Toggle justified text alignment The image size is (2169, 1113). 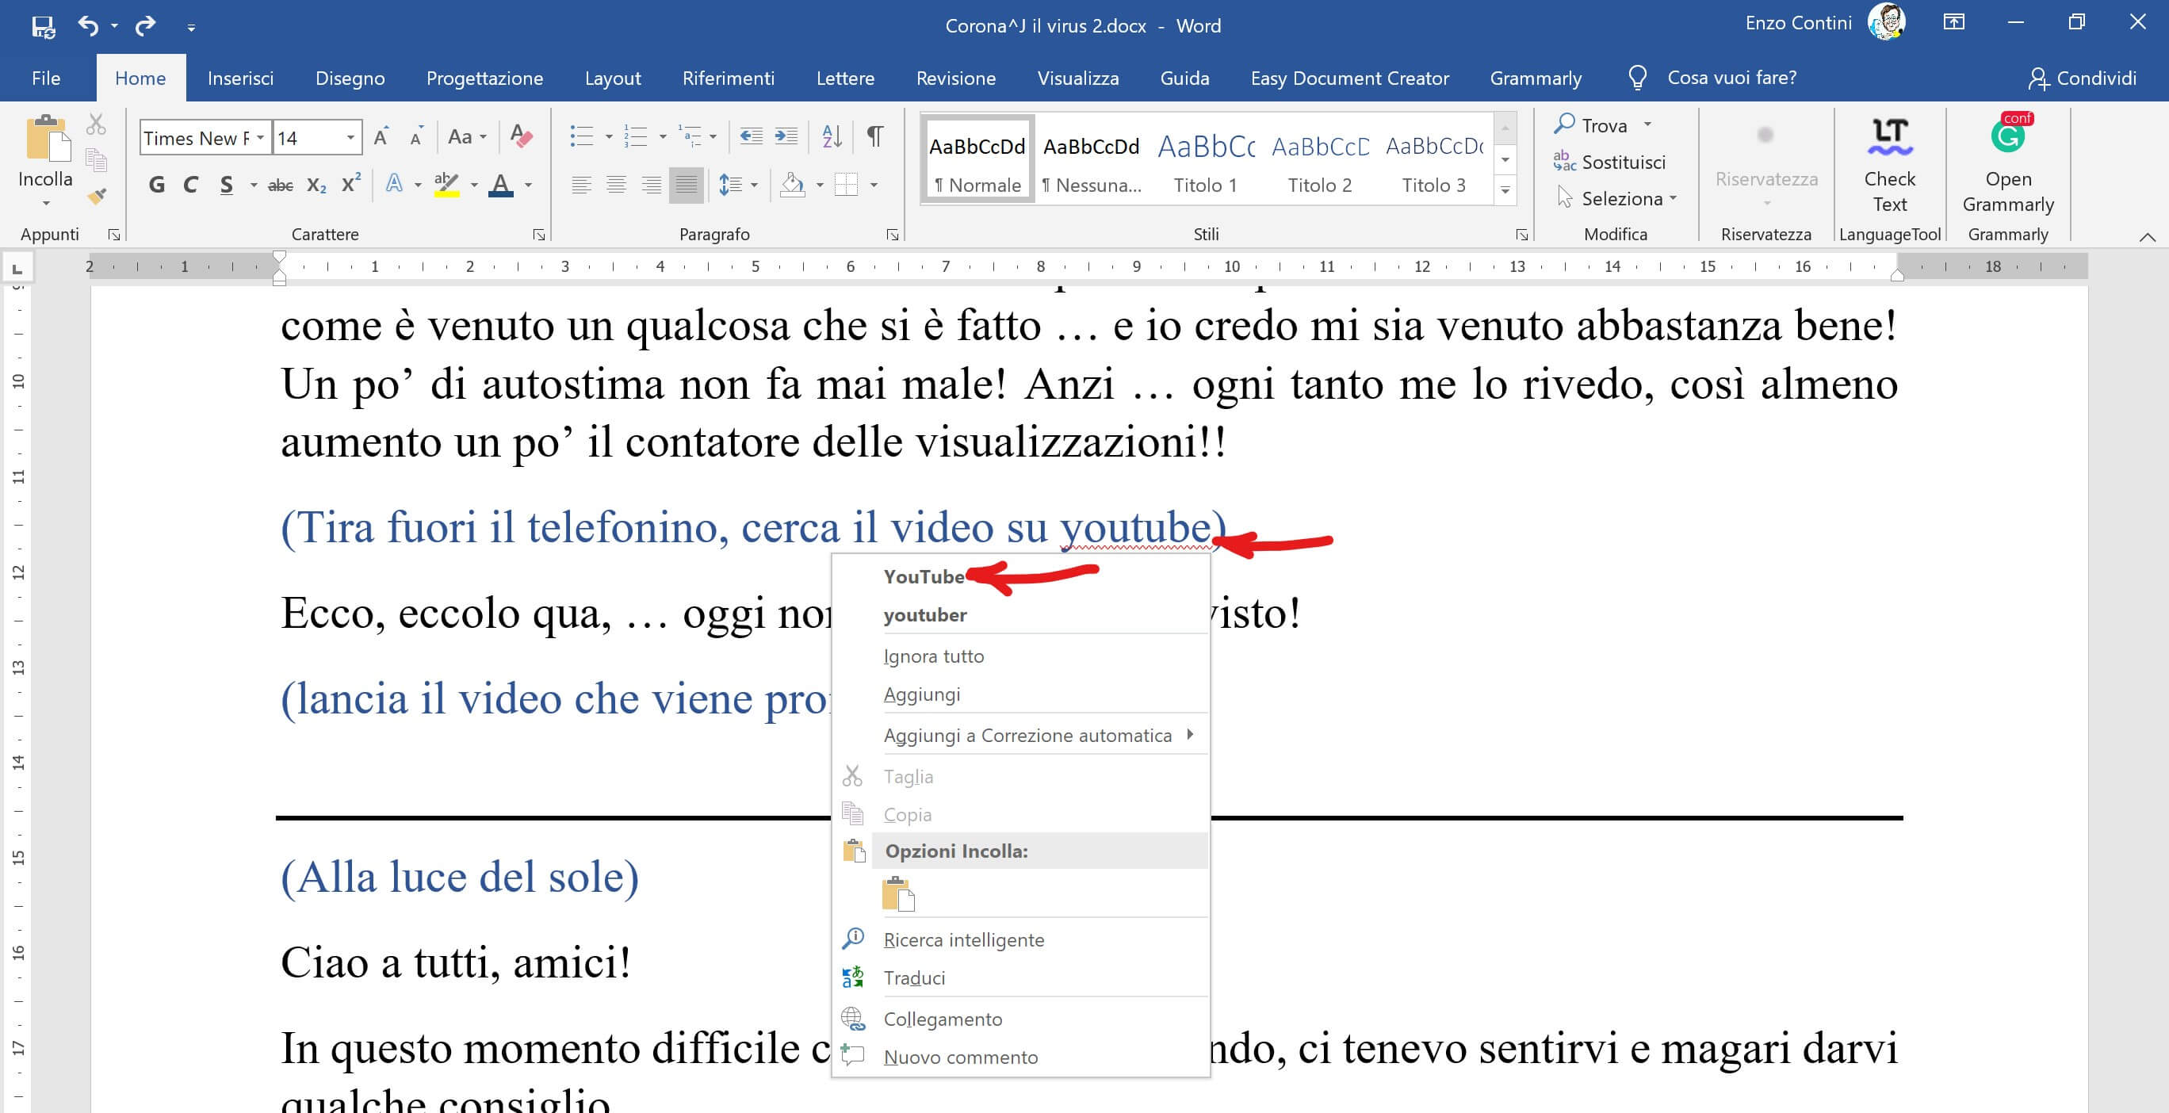pos(686,185)
